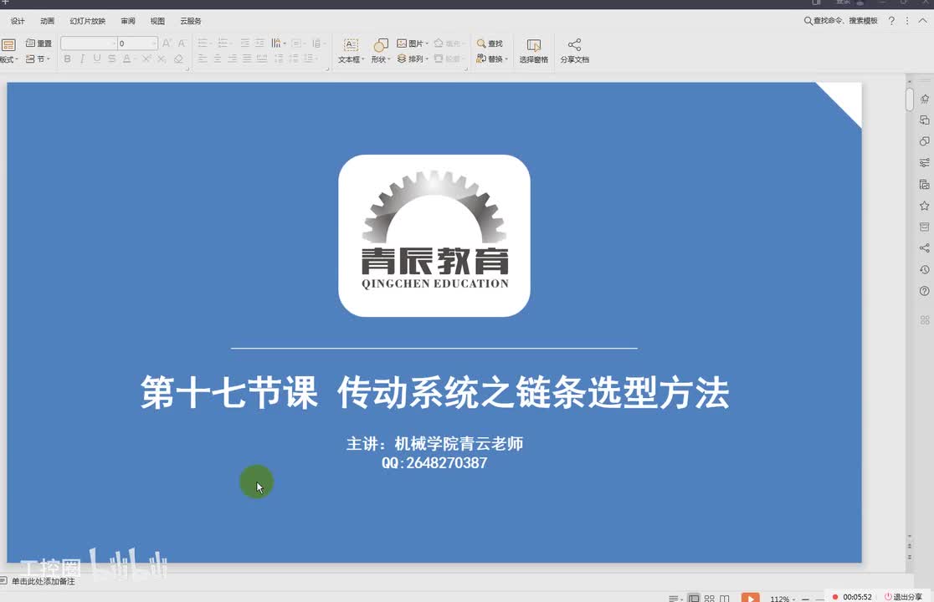Click the clear formatting eraser icon
Image resolution: width=934 pixels, height=602 pixels.
click(179, 59)
